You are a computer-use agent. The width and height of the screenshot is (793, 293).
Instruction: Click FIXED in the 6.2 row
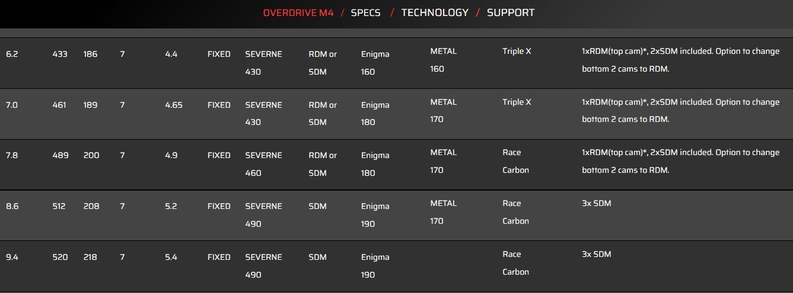pyautogui.click(x=219, y=54)
